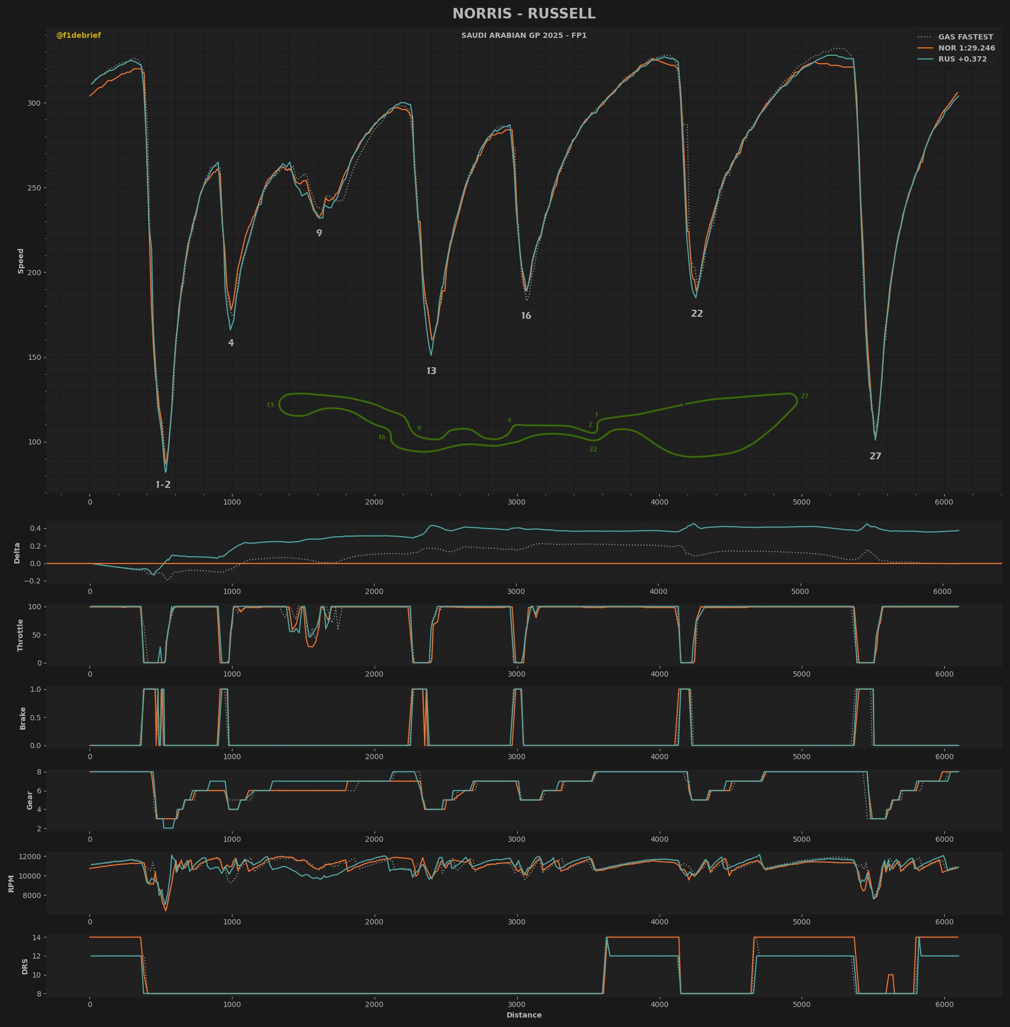Click the "100" tick on the Throttle axis

(x=34, y=607)
